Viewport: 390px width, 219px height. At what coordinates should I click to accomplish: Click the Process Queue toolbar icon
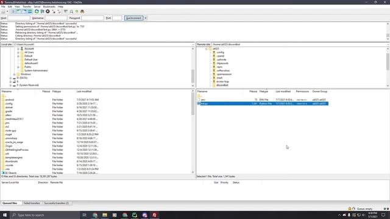[42, 12]
